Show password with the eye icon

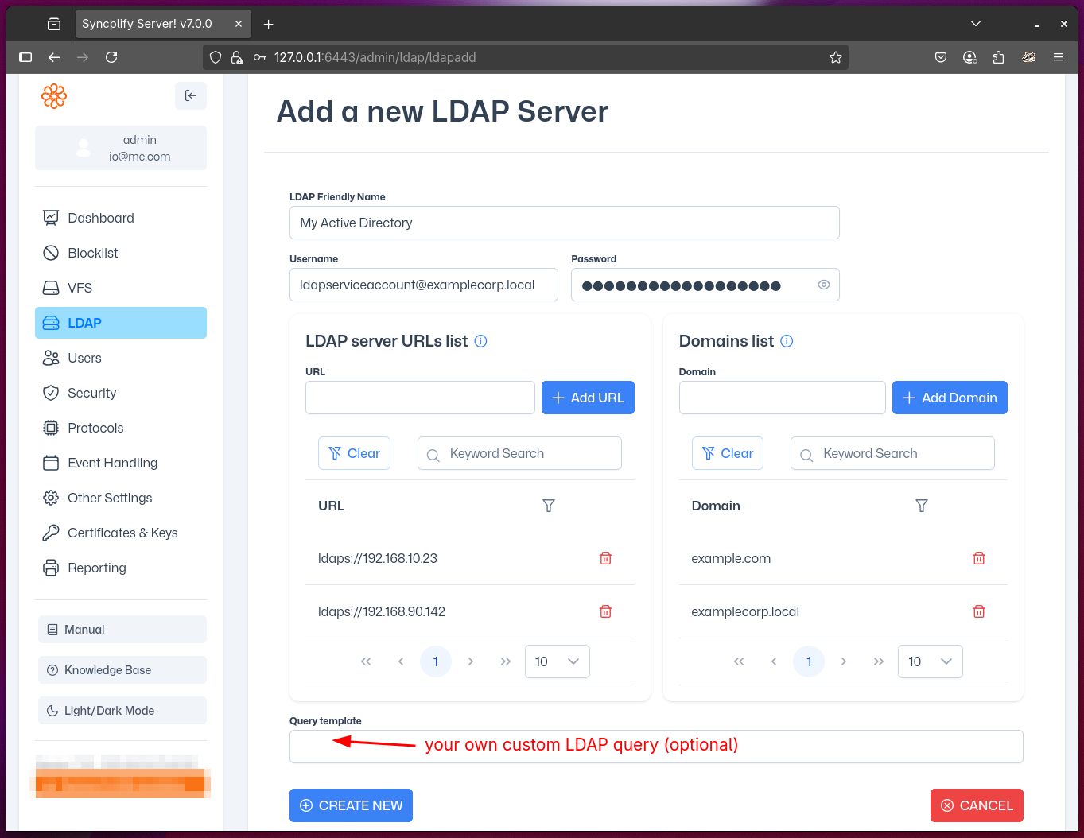tap(824, 285)
